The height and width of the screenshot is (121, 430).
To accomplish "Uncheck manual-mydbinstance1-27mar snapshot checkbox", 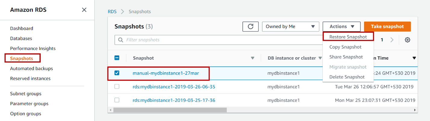I will [117, 73].
